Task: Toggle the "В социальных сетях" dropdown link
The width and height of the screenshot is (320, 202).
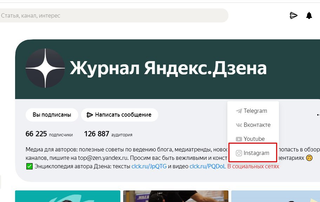Action: 253,167
